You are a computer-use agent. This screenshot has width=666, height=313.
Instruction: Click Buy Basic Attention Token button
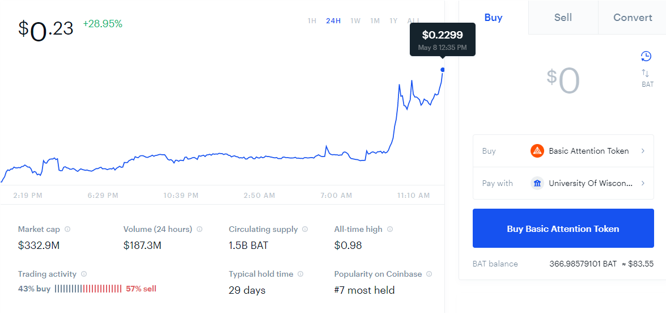[563, 229]
